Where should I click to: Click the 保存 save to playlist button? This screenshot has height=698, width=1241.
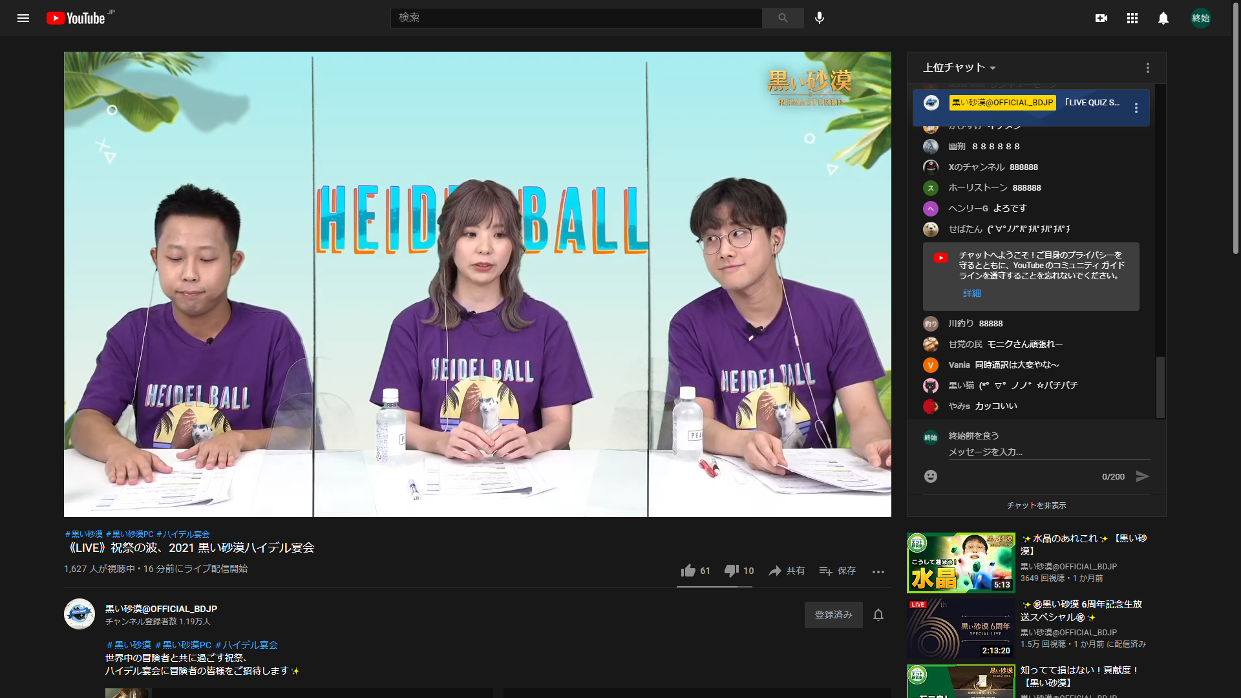click(838, 571)
